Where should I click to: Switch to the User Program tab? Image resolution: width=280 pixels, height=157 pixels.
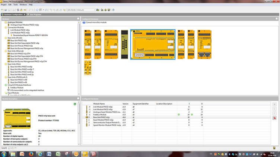[35, 15]
